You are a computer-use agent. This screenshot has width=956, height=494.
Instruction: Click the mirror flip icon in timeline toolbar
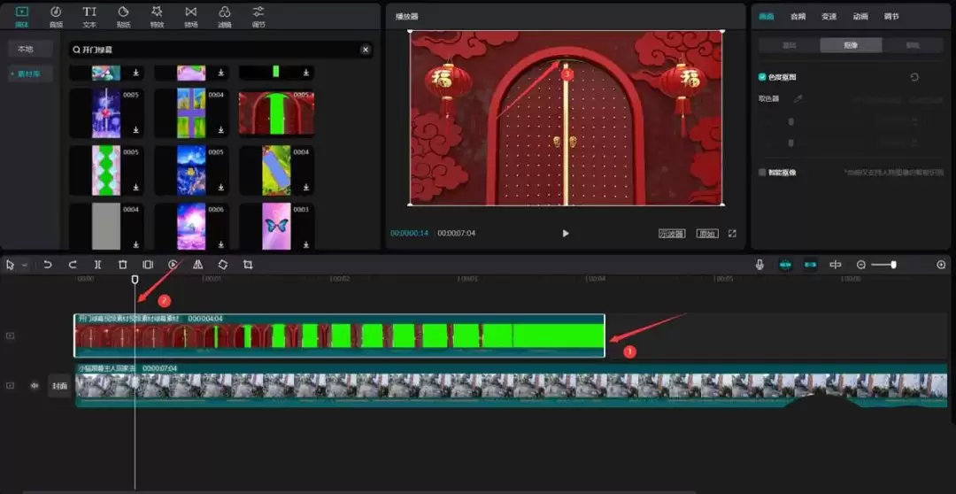tap(197, 265)
